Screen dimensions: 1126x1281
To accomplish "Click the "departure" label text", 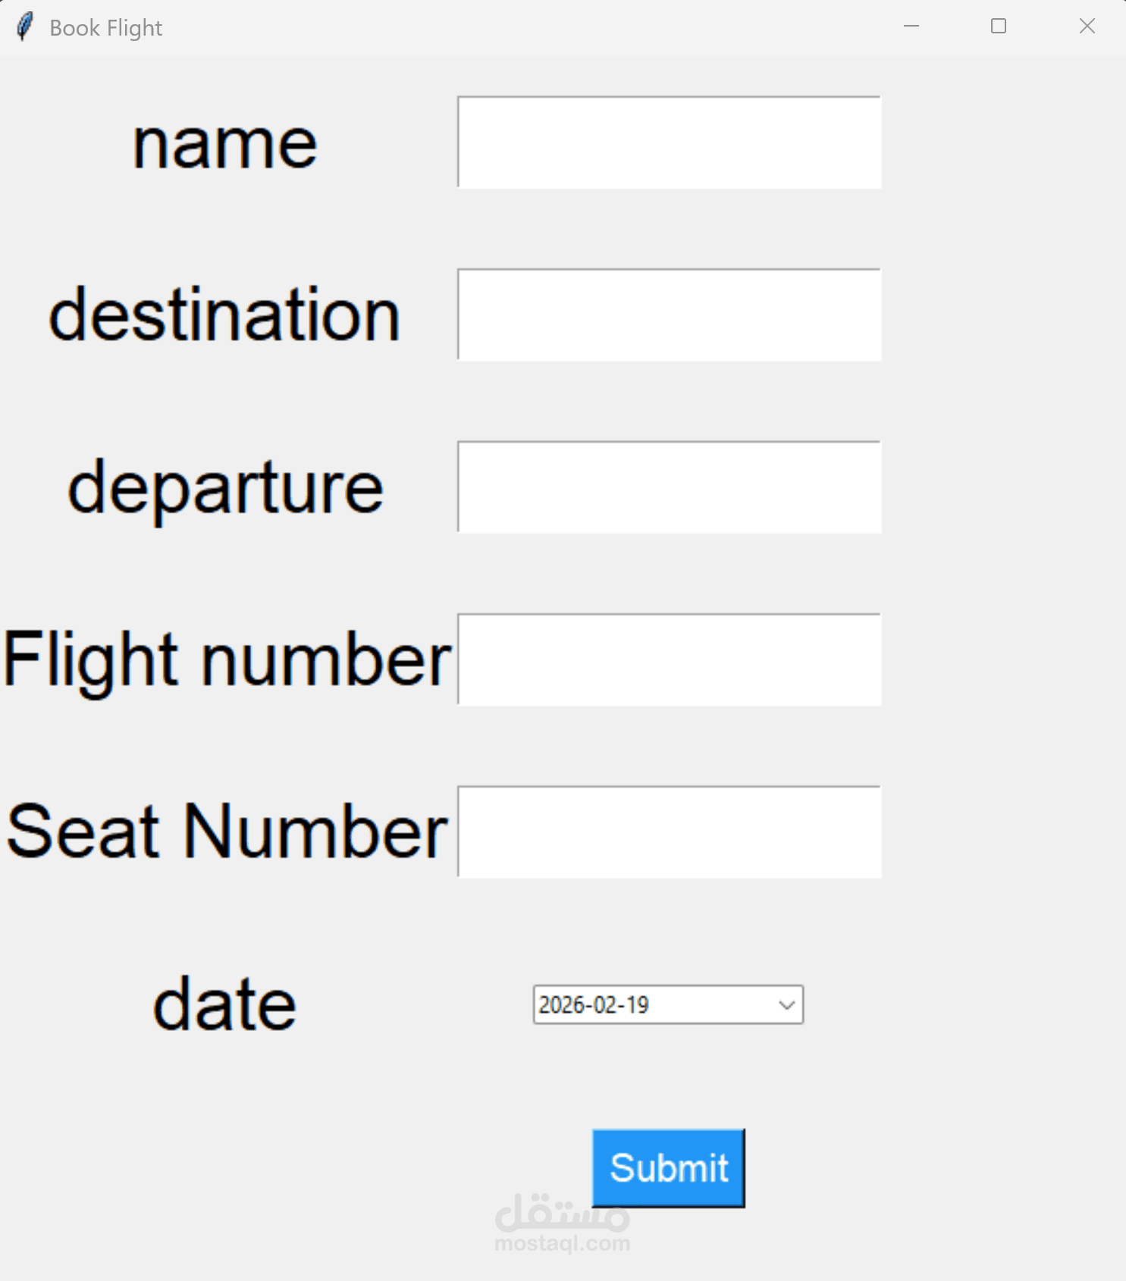I will coord(225,488).
